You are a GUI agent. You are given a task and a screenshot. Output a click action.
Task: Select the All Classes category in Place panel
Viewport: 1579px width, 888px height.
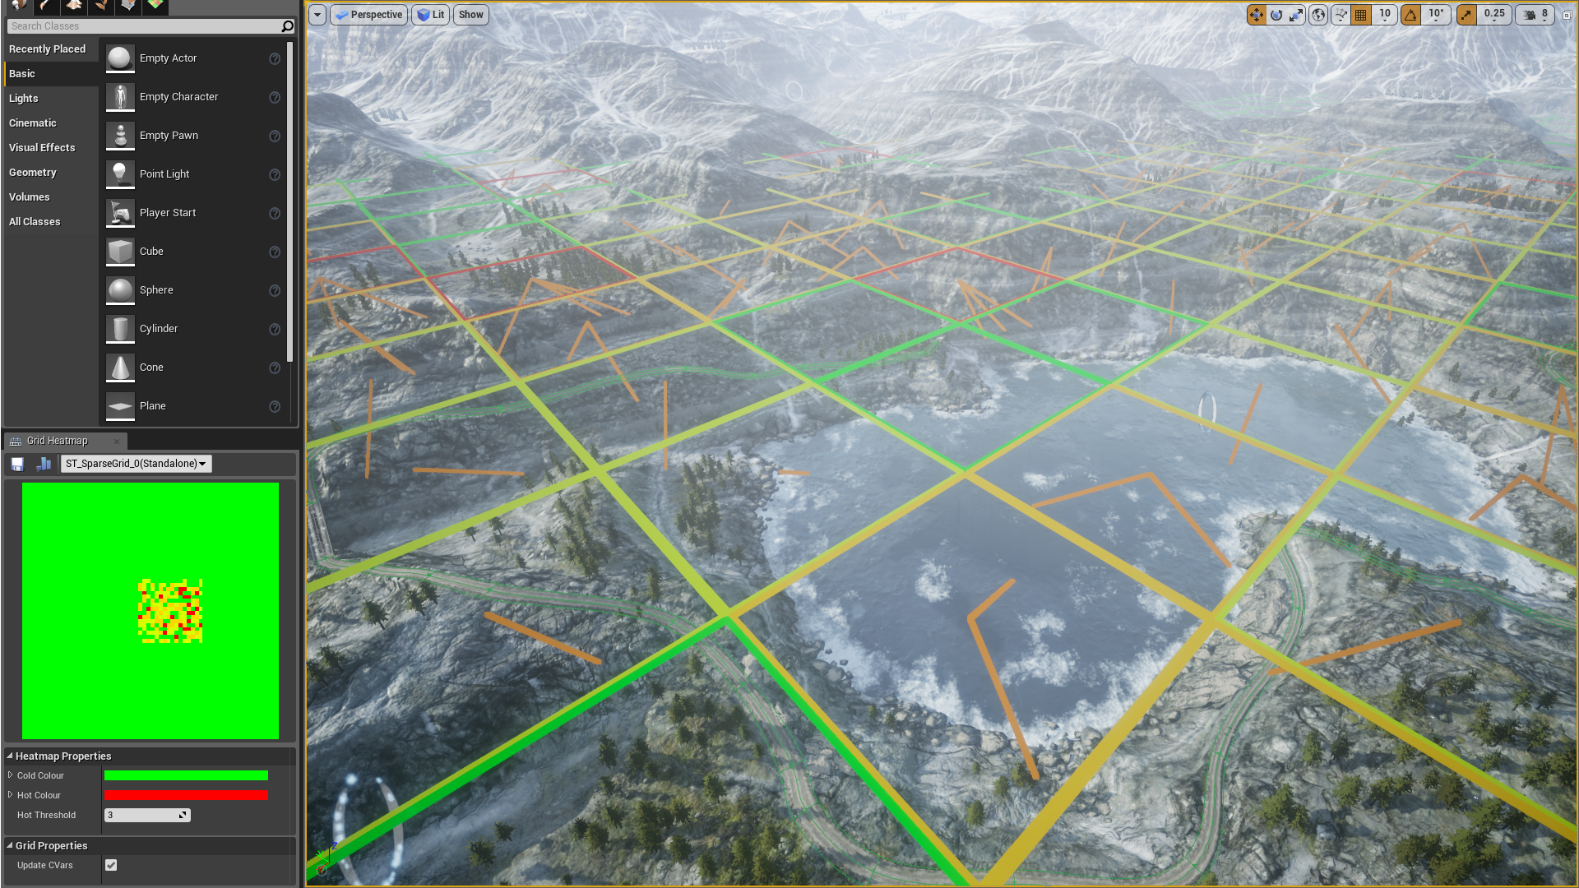click(x=35, y=221)
